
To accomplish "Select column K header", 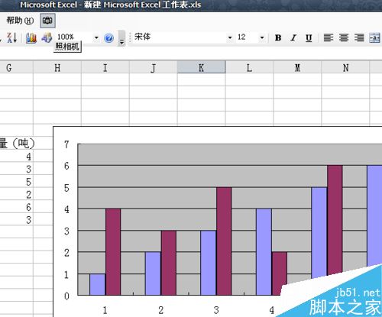I will 202,67.
